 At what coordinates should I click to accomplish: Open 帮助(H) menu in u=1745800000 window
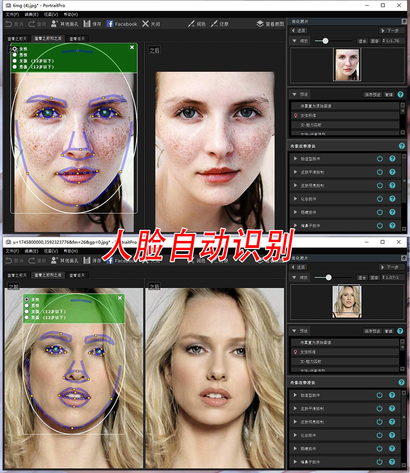(71, 251)
